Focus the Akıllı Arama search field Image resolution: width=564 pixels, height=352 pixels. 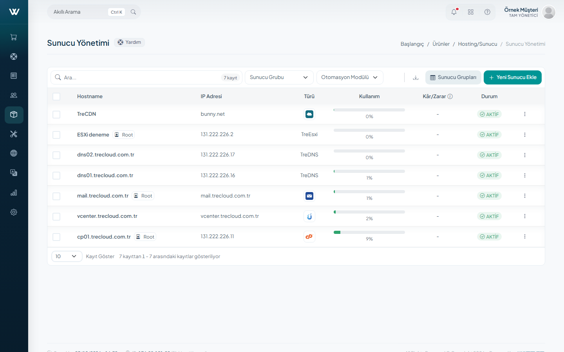pos(94,12)
